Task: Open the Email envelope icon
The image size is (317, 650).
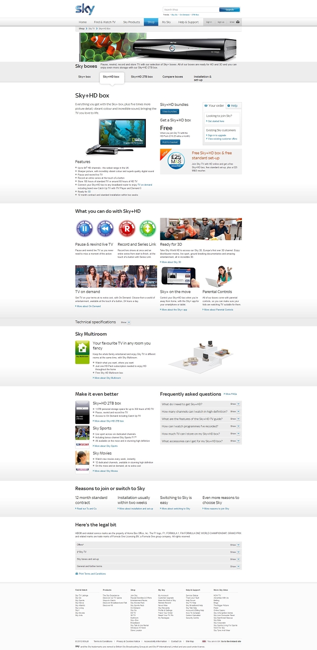Action: click(238, 22)
